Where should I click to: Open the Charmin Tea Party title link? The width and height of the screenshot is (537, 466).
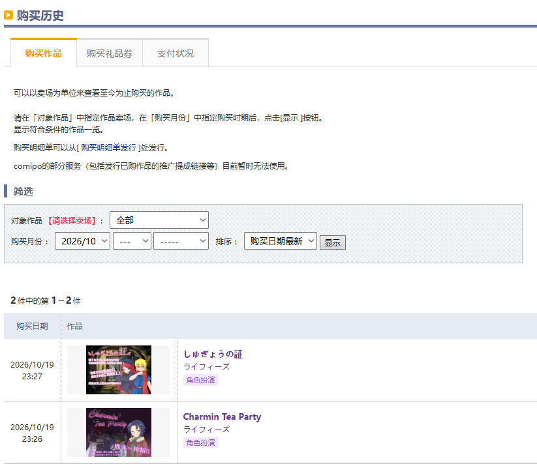click(222, 416)
